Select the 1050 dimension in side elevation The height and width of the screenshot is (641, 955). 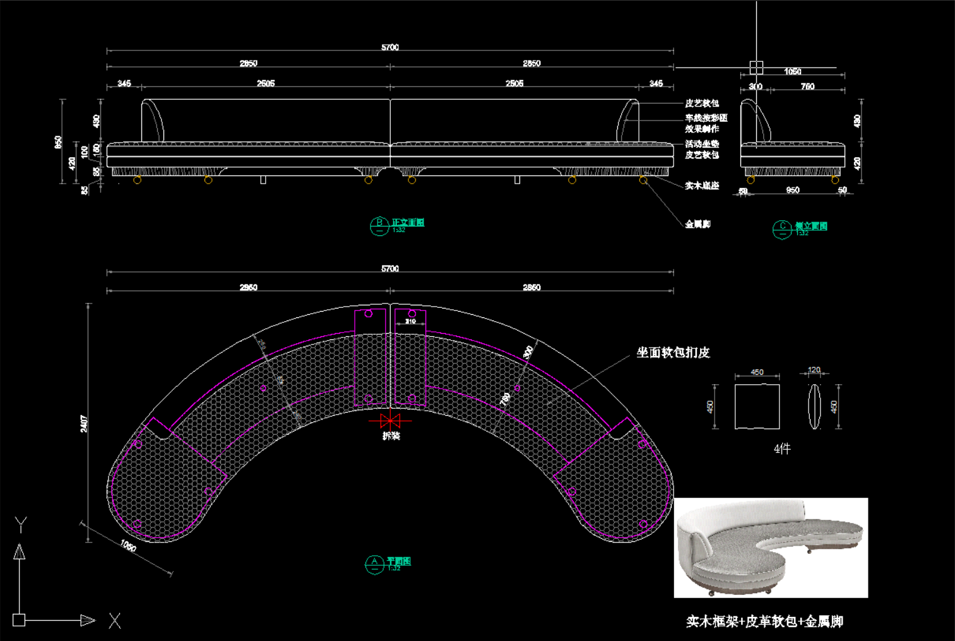click(x=793, y=71)
